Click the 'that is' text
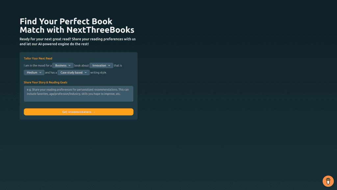 pyautogui.click(x=118, y=66)
